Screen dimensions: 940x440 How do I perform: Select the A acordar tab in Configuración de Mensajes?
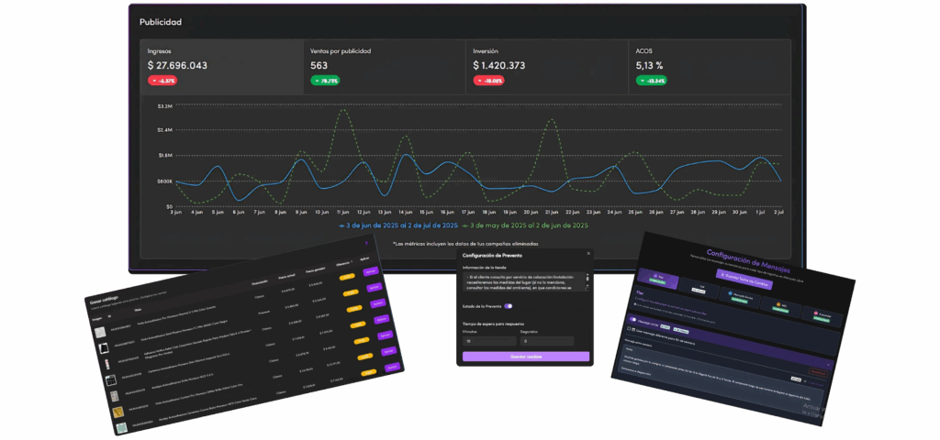tap(822, 316)
